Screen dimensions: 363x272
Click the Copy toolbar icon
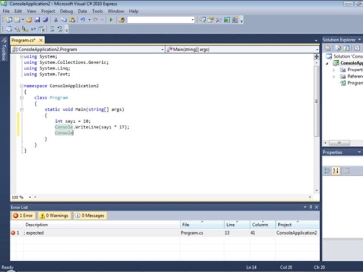point(64,20)
